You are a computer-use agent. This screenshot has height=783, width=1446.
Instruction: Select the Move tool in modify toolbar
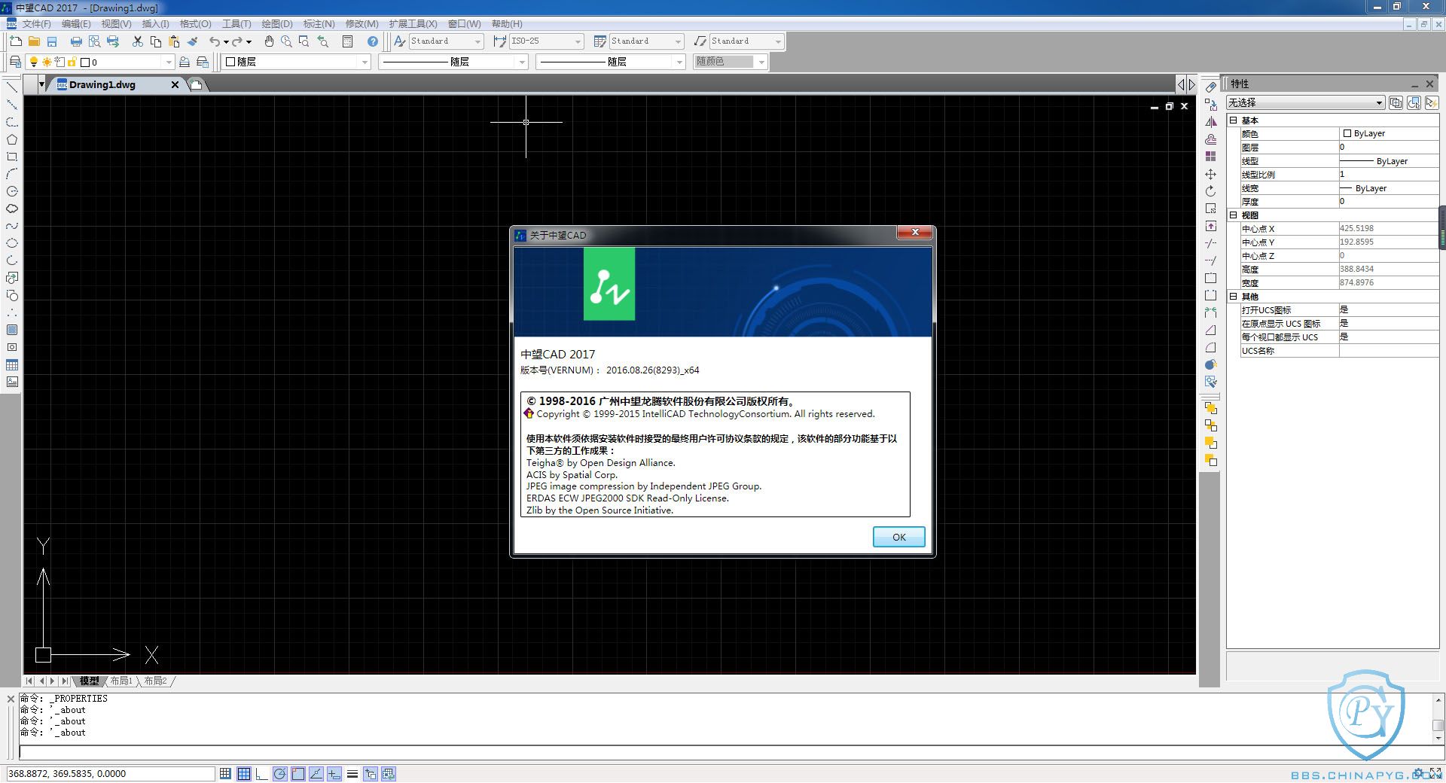click(x=1210, y=174)
